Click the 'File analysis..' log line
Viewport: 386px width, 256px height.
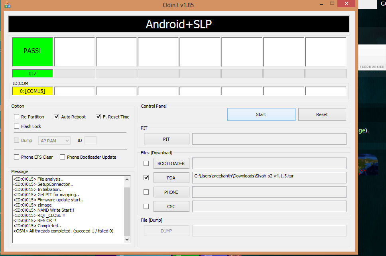[38, 179]
